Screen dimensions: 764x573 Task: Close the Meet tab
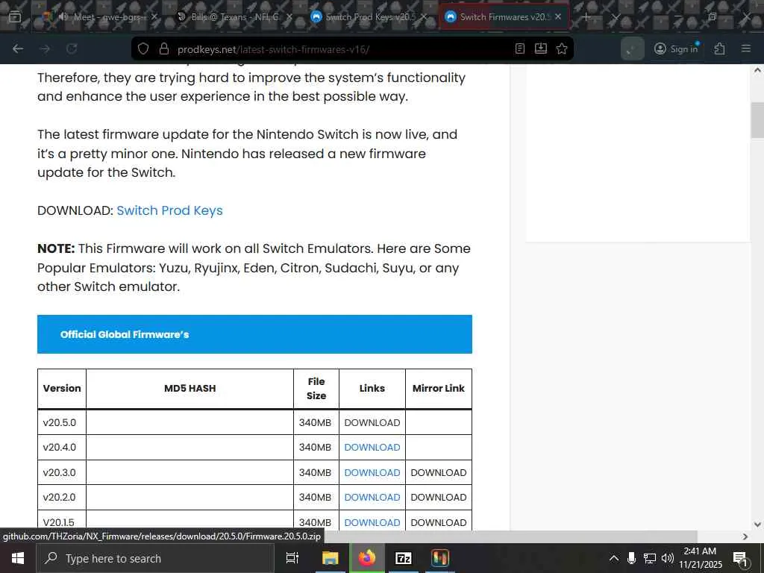(x=154, y=16)
